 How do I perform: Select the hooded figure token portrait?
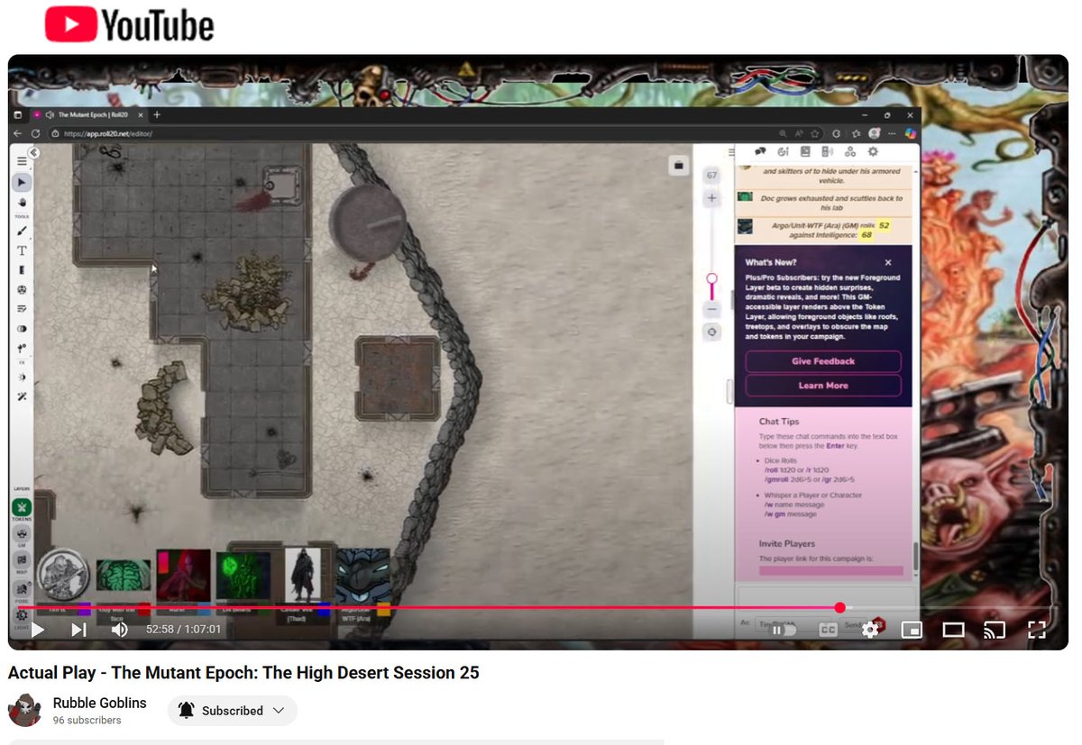click(303, 576)
